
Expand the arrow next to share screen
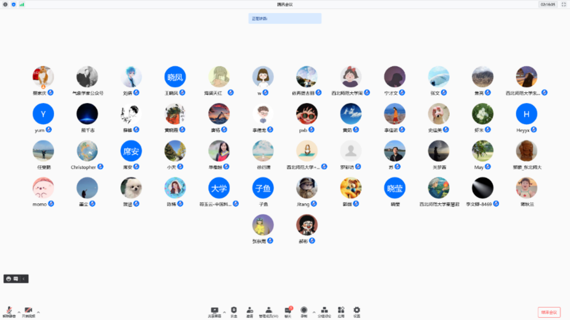pos(224,312)
